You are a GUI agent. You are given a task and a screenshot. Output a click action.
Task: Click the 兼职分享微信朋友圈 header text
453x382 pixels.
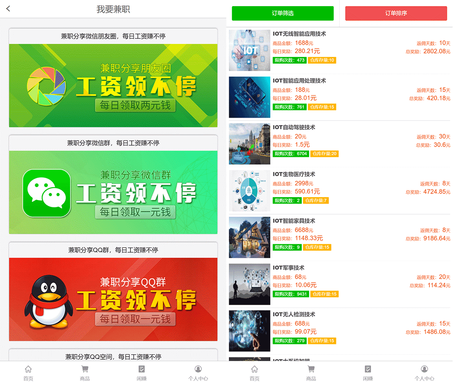point(113,36)
